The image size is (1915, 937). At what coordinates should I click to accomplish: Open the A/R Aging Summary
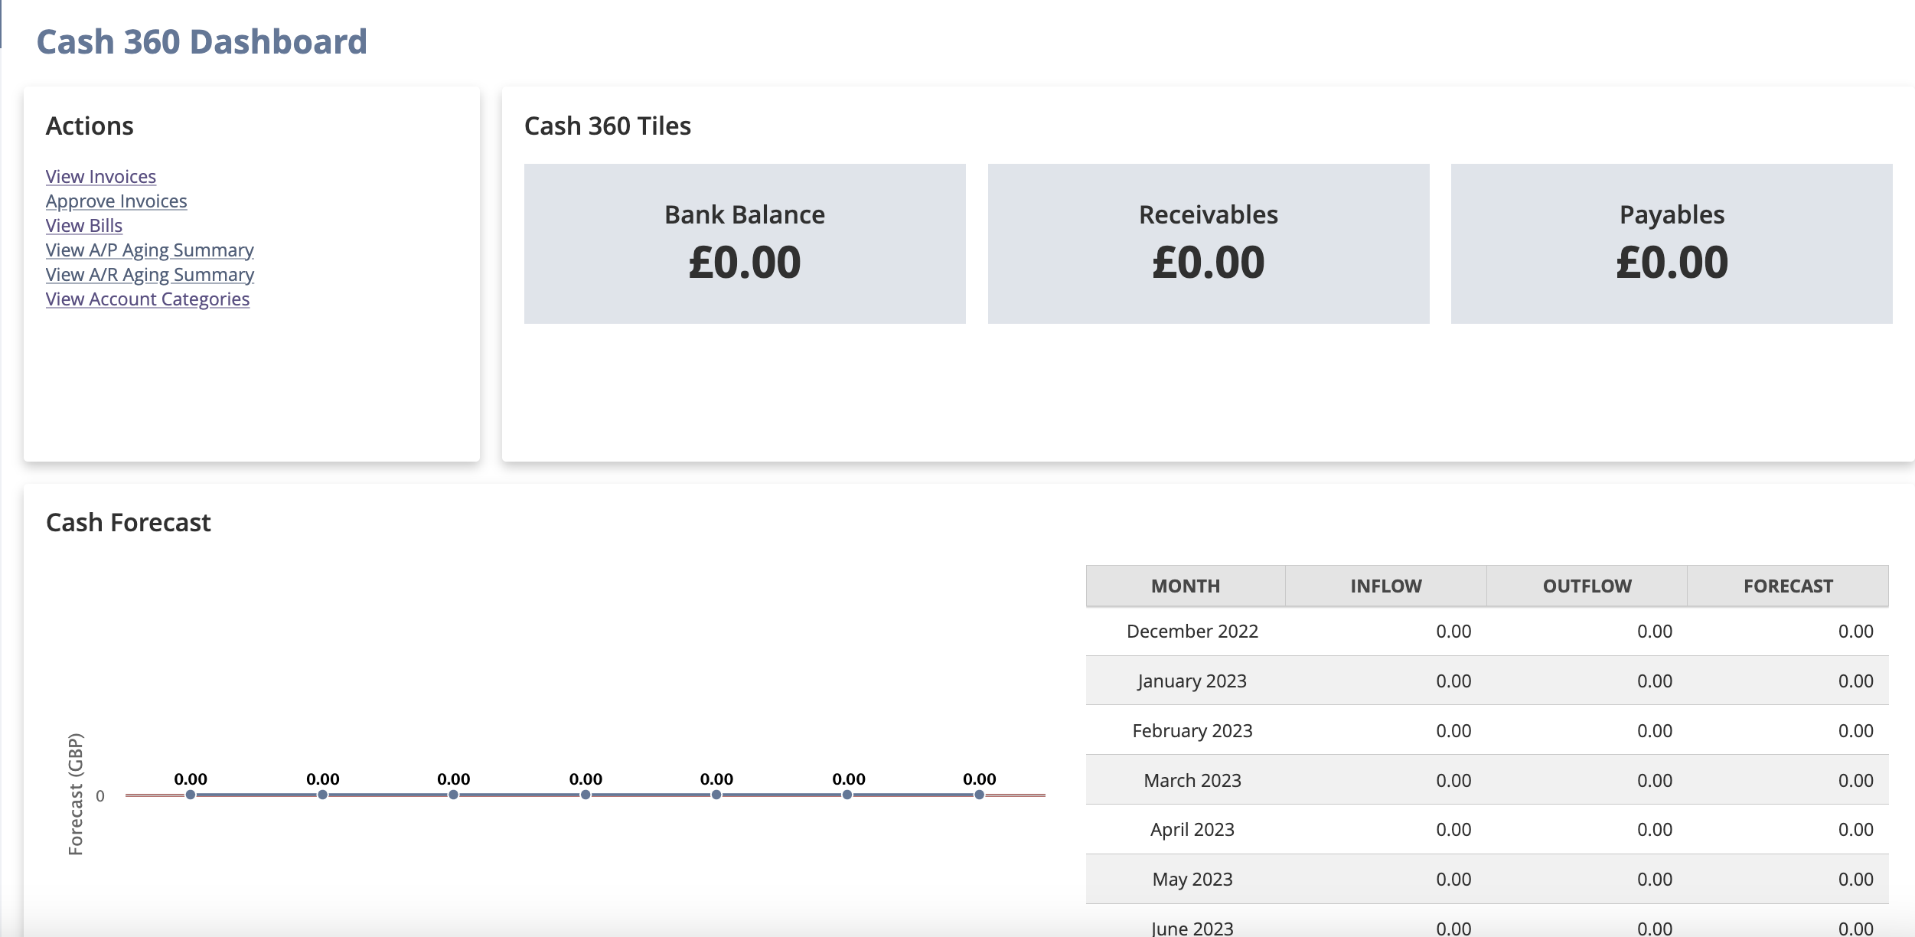(x=149, y=274)
